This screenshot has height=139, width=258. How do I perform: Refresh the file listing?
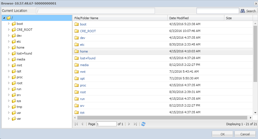143,124
